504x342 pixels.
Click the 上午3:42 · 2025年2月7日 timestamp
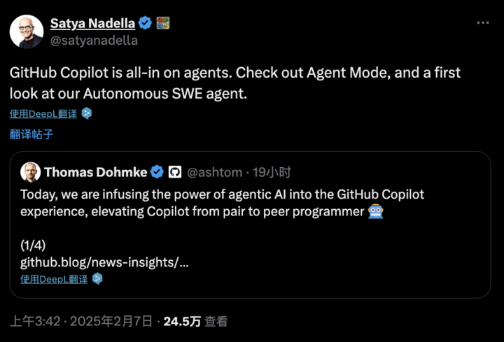pos(81,322)
